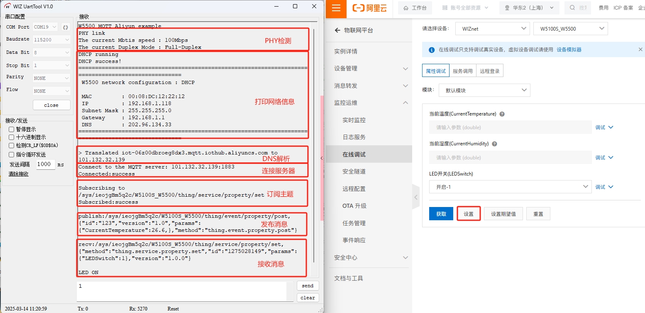This screenshot has width=645, height=313.
Task: Dismiss the info banner with X icon
Action: [640, 49]
